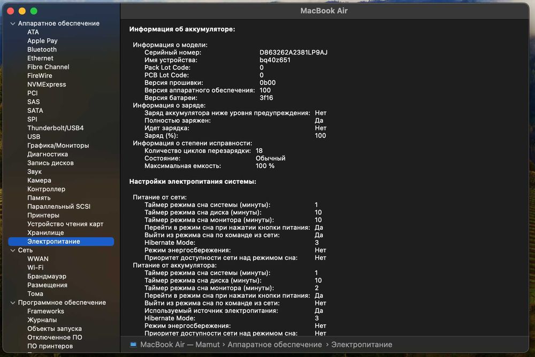
Task: Click the MacBook Air window title
Action: click(324, 11)
